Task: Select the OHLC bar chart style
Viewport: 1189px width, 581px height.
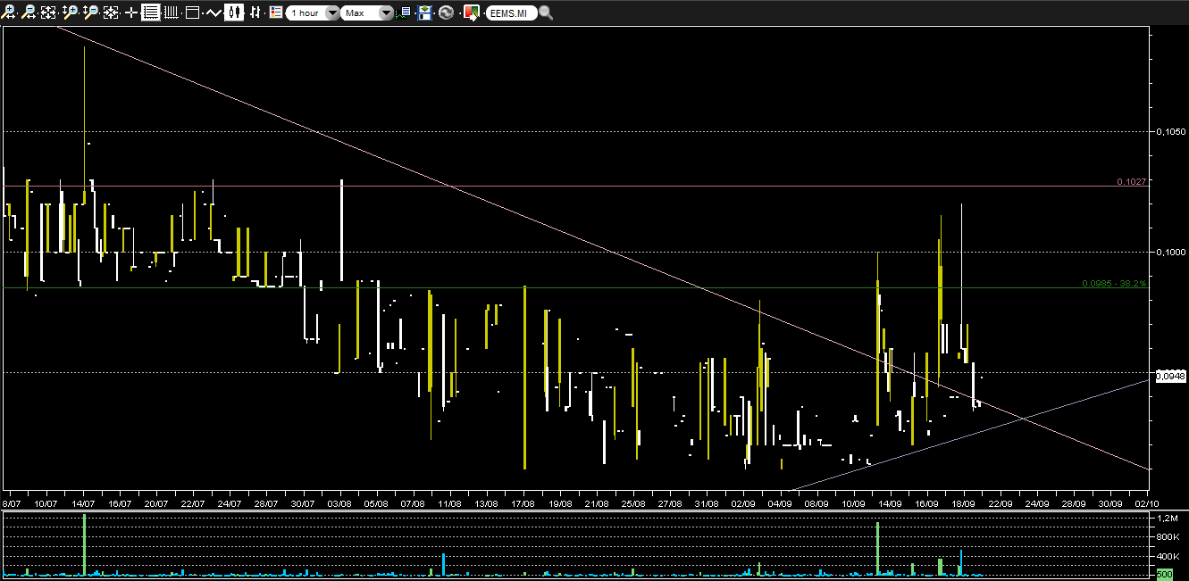Action: tap(255, 12)
